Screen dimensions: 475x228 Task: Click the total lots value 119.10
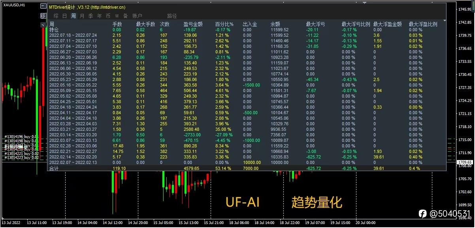[x=119, y=168]
